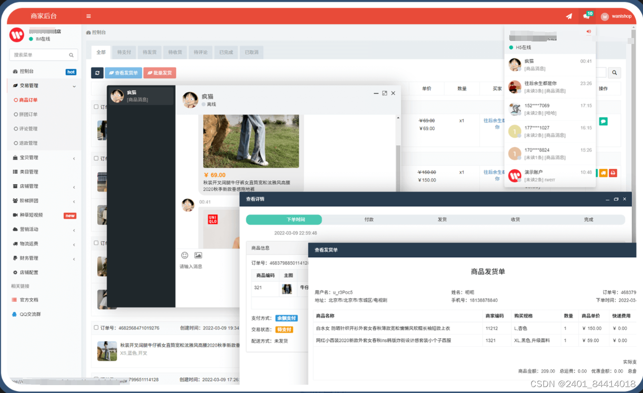Open 类目管理 in the sidebar
The image size is (643, 393).
tap(44, 172)
